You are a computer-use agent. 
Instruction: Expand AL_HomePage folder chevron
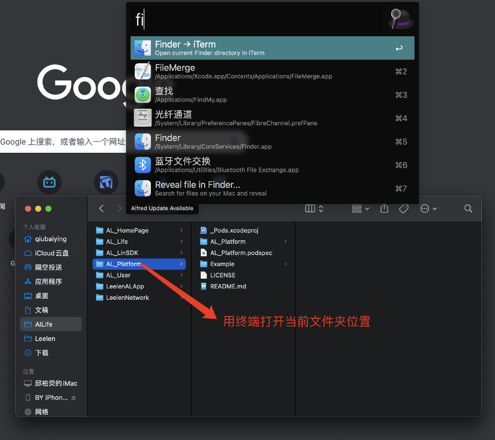click(x=181, y=230)
